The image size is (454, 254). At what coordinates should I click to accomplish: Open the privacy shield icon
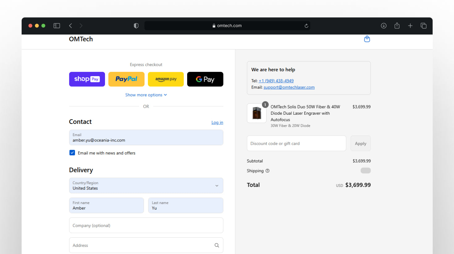pos(136,26)
